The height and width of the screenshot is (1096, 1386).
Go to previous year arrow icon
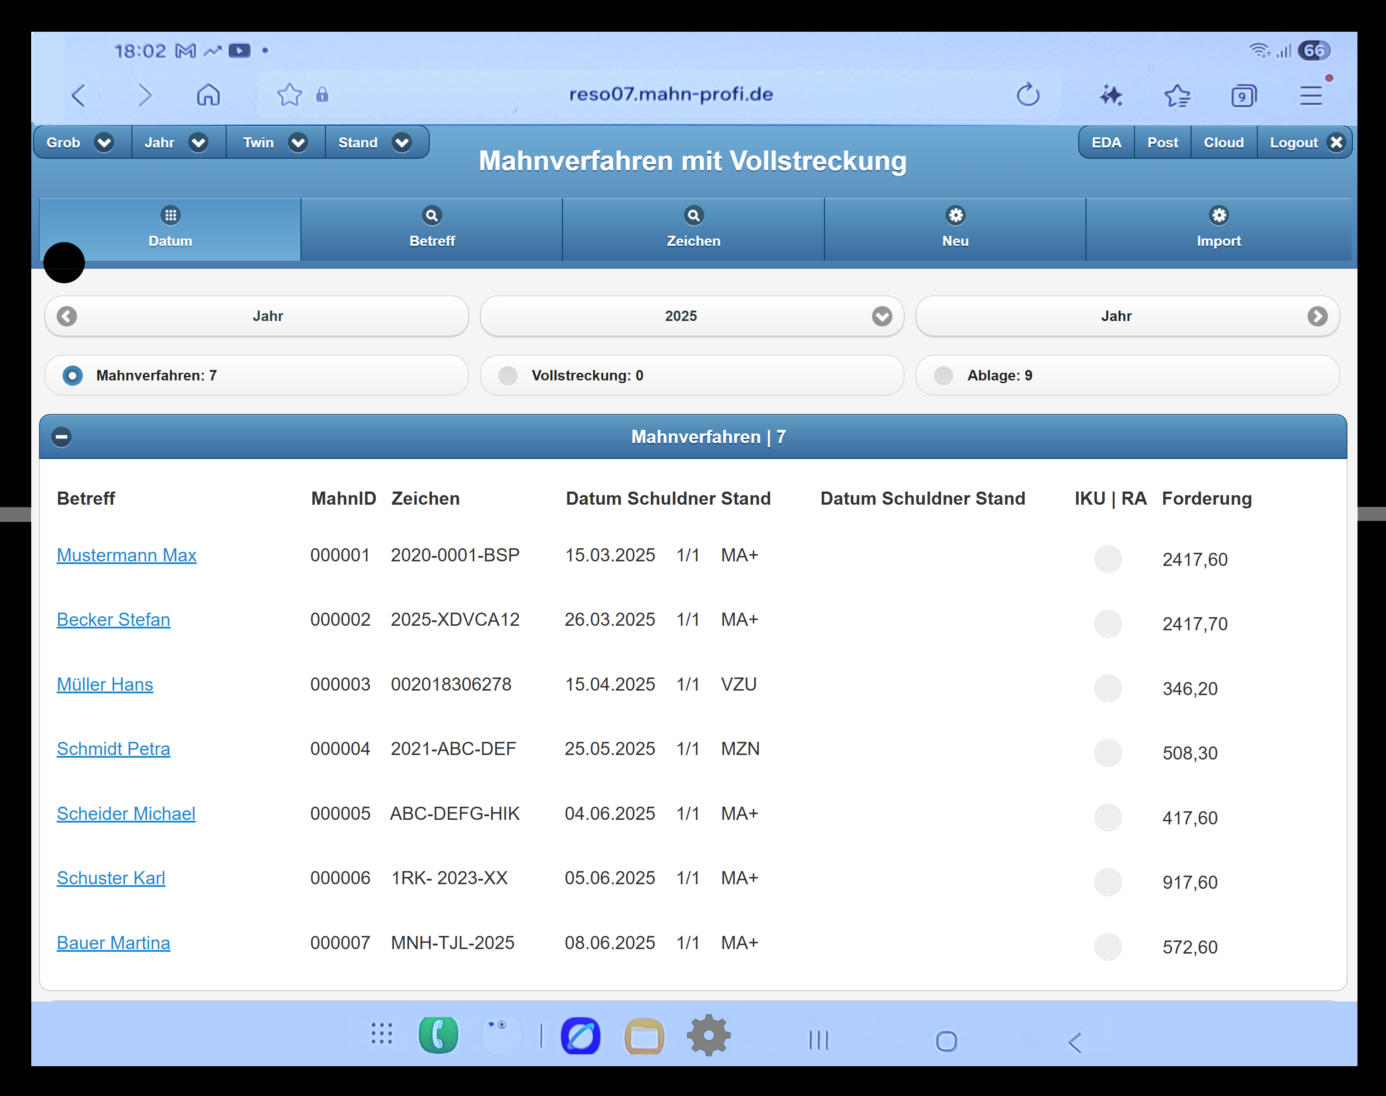click(67, 316)
